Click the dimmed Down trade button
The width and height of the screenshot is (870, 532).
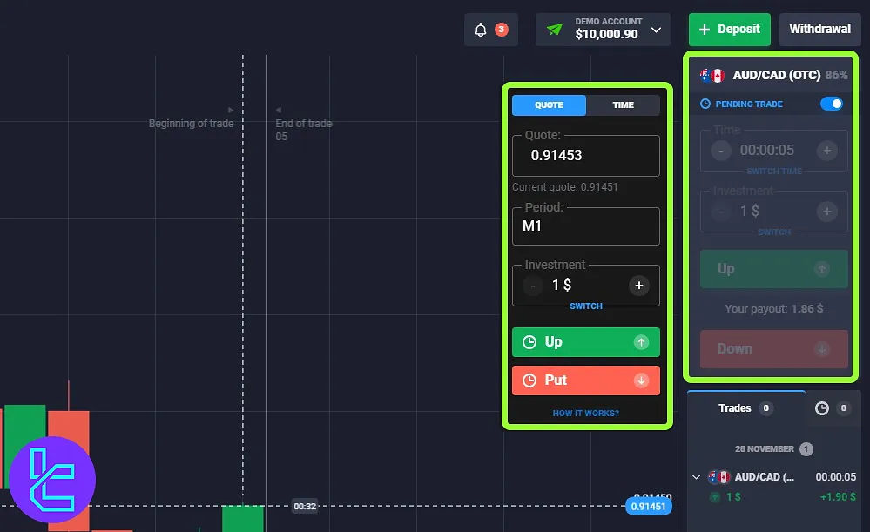click(774, 349)
